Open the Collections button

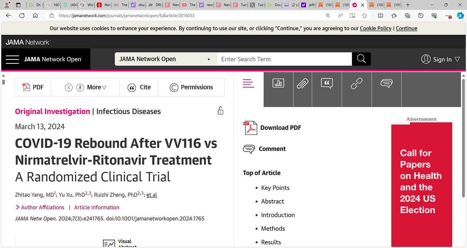coord(407,15)
